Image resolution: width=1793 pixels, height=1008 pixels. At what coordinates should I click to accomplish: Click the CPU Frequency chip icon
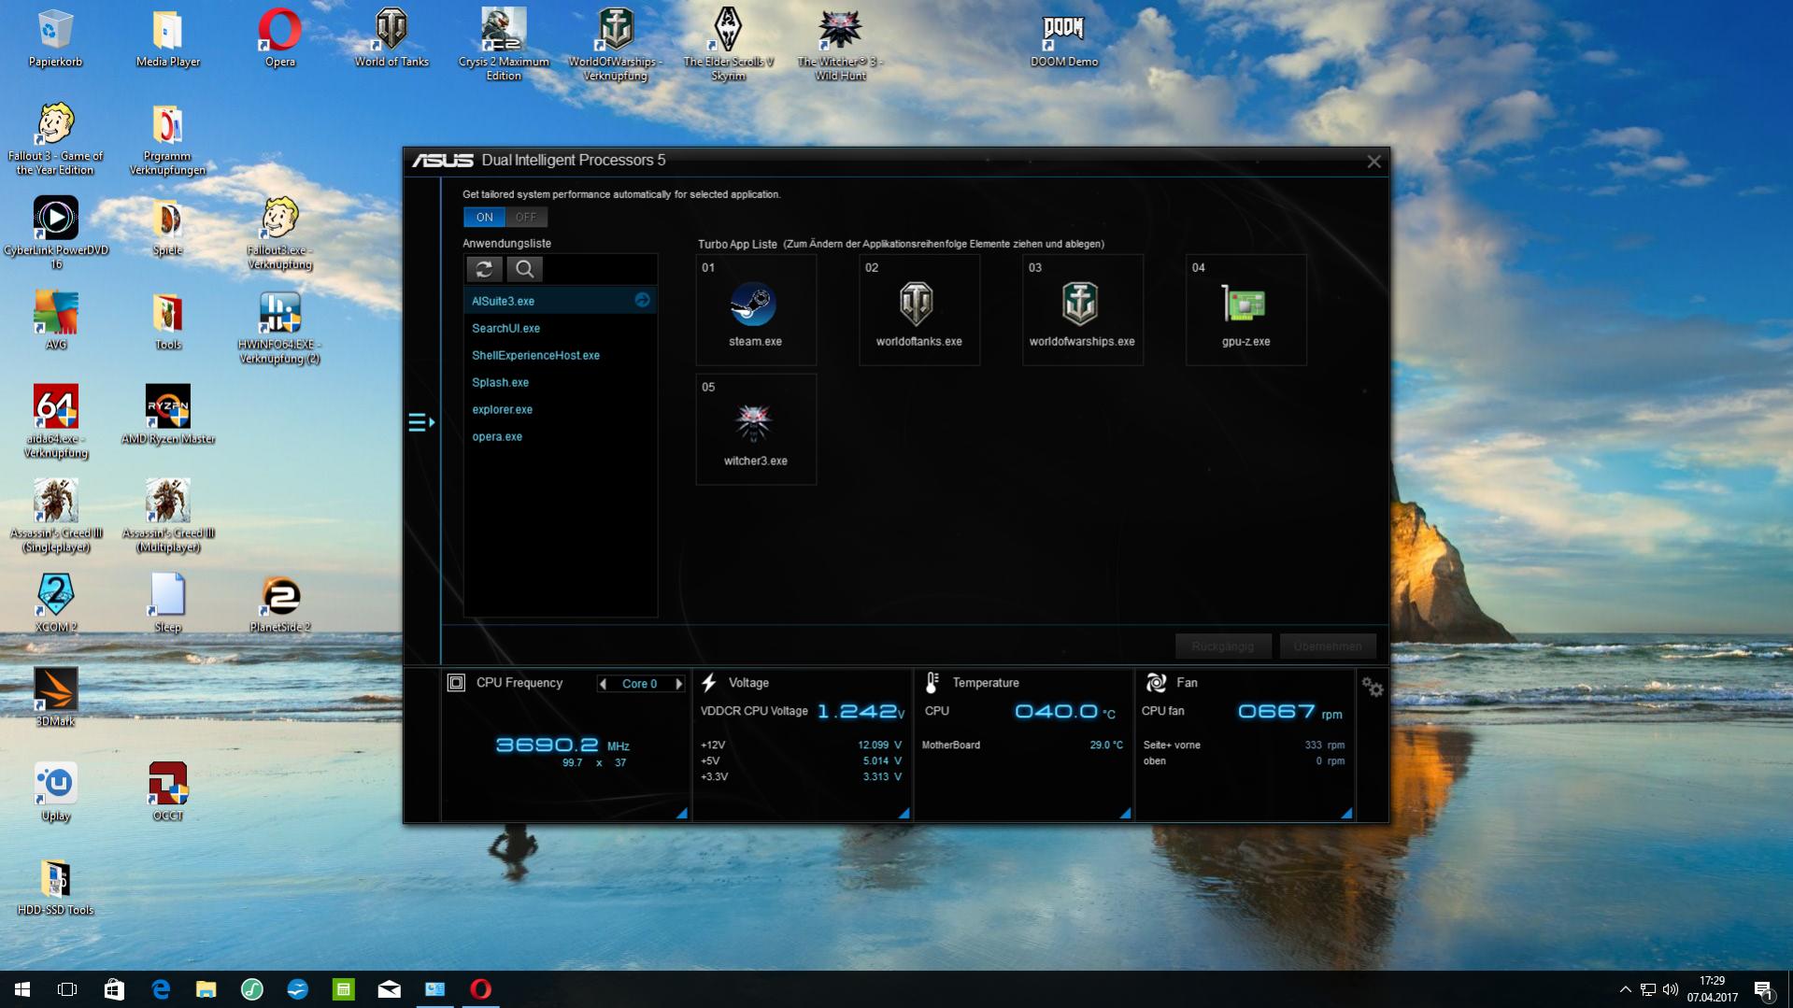(456, 683)
